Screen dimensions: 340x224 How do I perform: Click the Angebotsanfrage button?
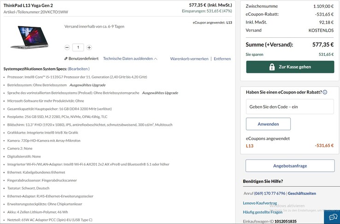pyautogui.click(x=290, y=166)
